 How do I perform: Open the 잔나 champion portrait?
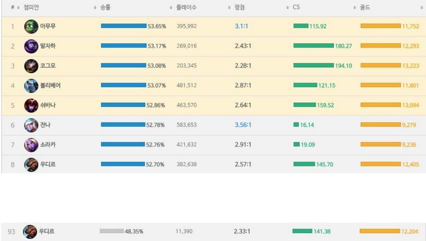coord(31,125)
